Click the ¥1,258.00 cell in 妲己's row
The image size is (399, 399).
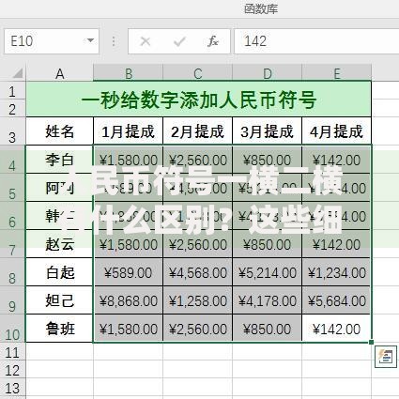click(x=198, y=300)
